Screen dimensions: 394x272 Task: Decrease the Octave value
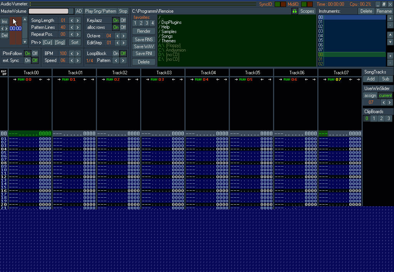coord(117,36)
